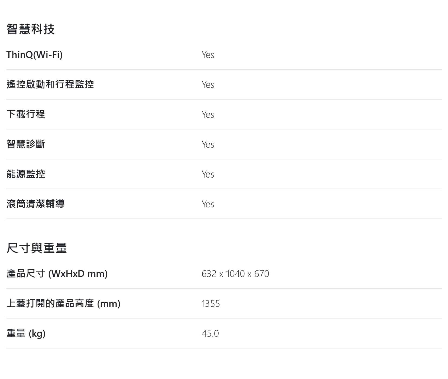448x379 pixels.
Task: Click the Yes value for 遙控啟動和行程監控
Action: (x=208, y=85)
